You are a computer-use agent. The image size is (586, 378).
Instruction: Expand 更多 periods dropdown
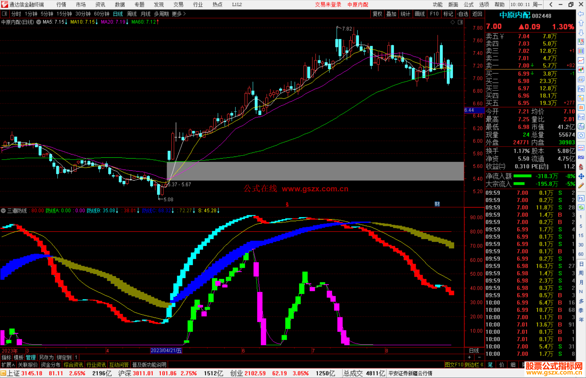179,14
